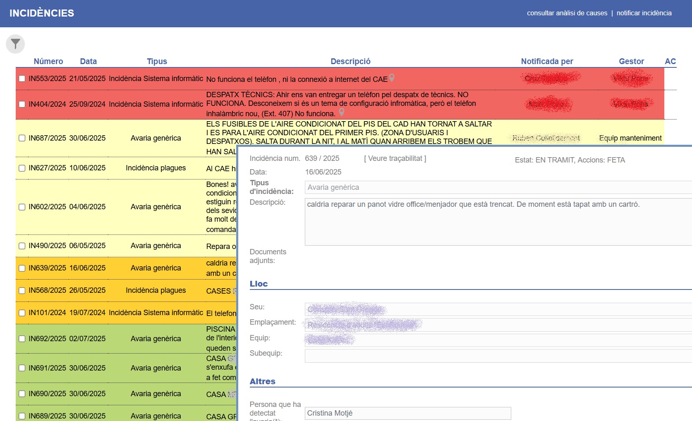The width and height of the screenshot is (692, 421).
Task: Click the location pin after 'No funciona.' in IN404/2024
Action: point(342,112)
